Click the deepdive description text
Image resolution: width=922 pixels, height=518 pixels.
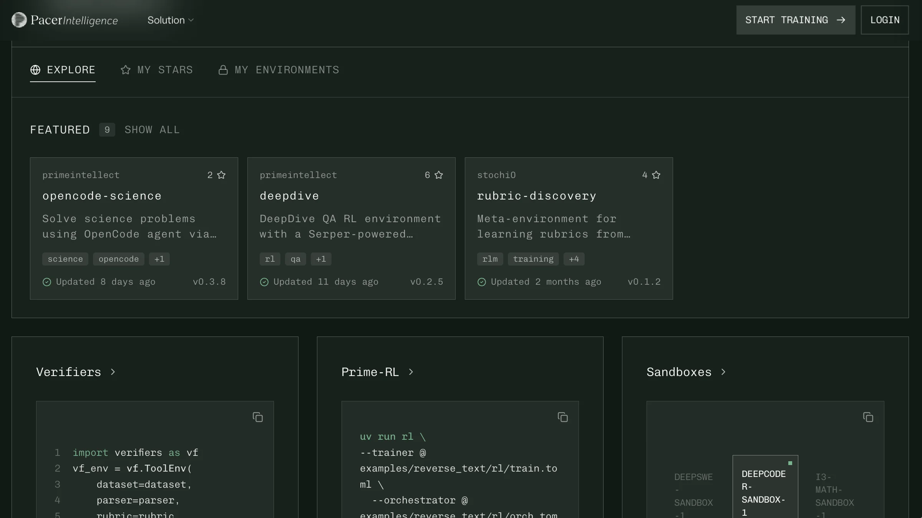350,226
